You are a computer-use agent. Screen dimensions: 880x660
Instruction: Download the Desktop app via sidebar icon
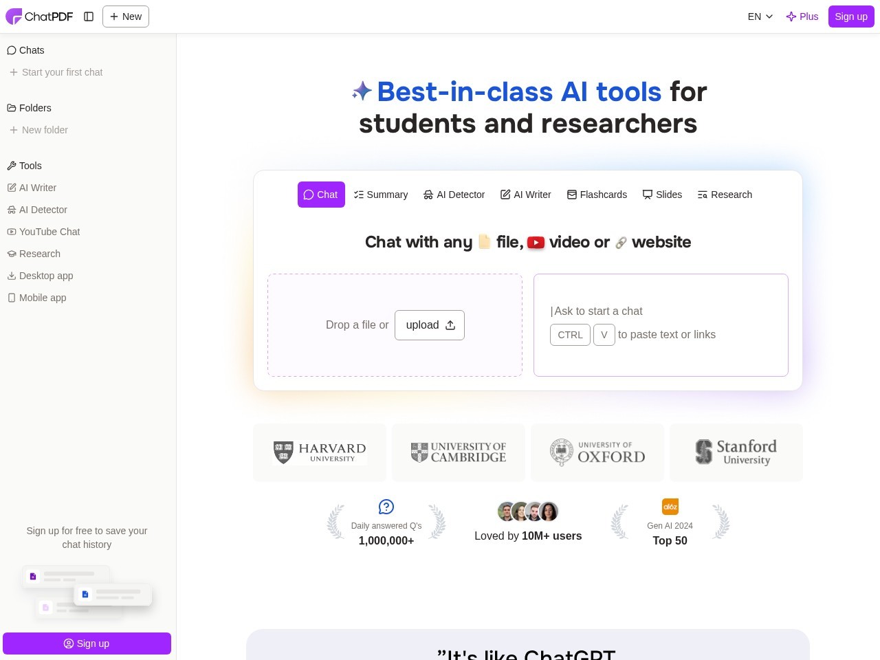pos(45,276)
